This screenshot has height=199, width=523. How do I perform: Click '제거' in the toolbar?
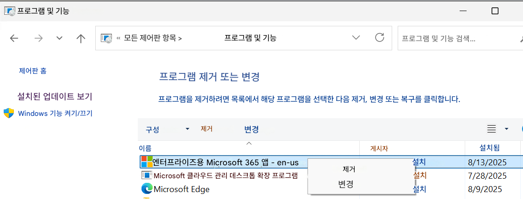click(x=206, y=129)
